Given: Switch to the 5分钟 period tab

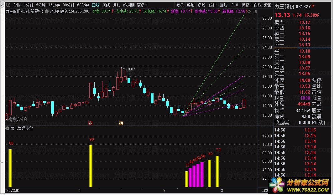Looking at the screenshot, I should click(41, 5).
